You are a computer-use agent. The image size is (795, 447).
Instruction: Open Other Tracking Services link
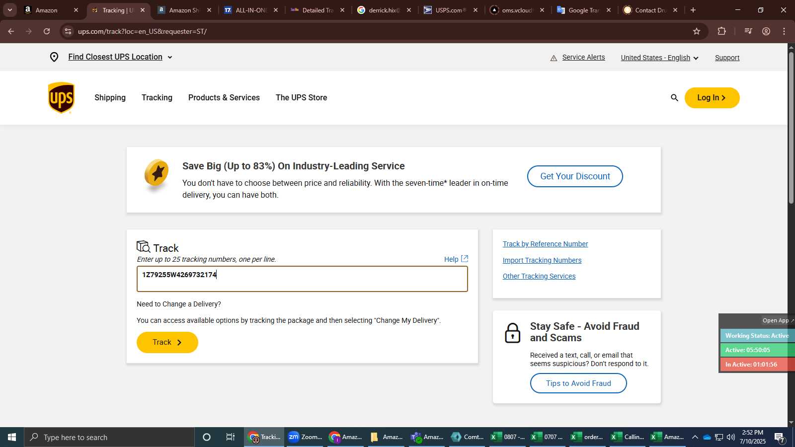tap(539, 276)
